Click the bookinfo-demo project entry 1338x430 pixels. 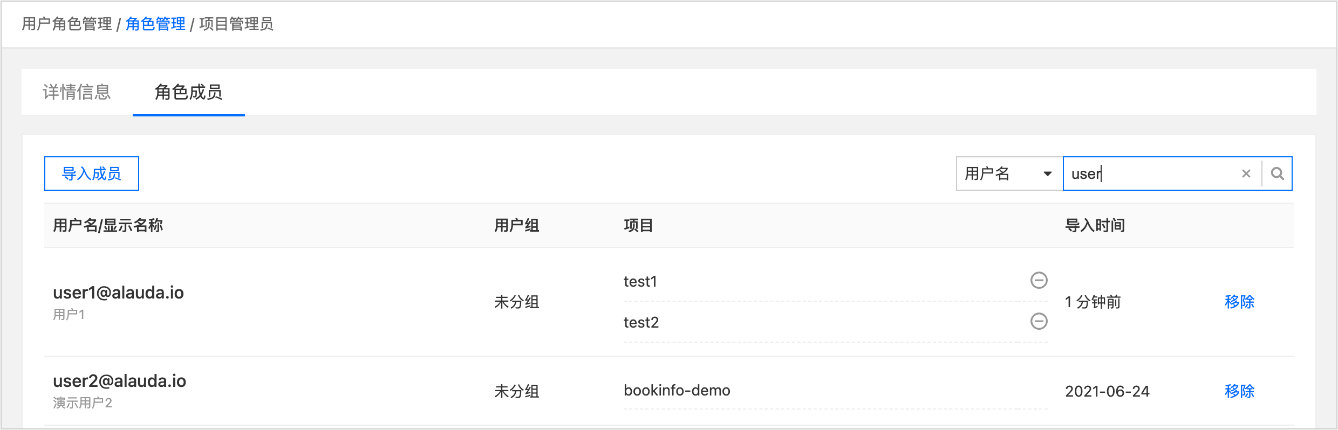click(677, 391)
